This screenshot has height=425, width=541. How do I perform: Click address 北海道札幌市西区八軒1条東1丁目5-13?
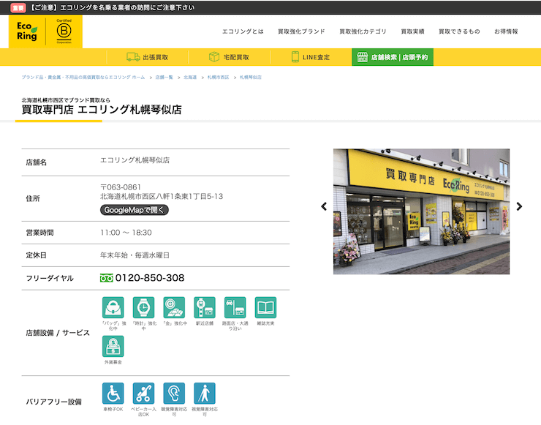162,197
